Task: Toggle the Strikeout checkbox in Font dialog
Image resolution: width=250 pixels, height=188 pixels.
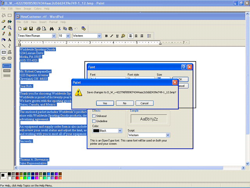Action: click(94, 116)
